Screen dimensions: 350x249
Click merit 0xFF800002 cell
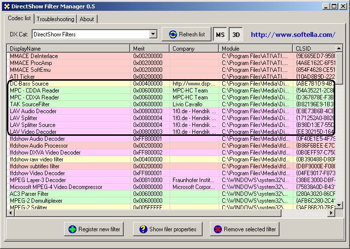(150, 153)
